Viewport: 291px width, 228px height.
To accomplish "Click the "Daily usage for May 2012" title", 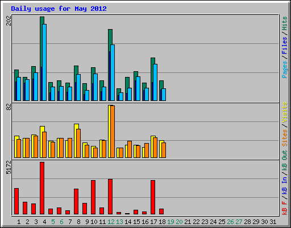I will tap(59, 9).
